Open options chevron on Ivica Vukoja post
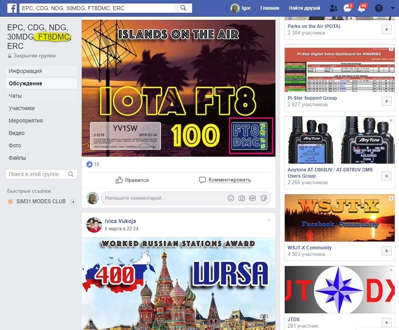The width and height of the screenshot is (399, 330). [x=269, y=220]
